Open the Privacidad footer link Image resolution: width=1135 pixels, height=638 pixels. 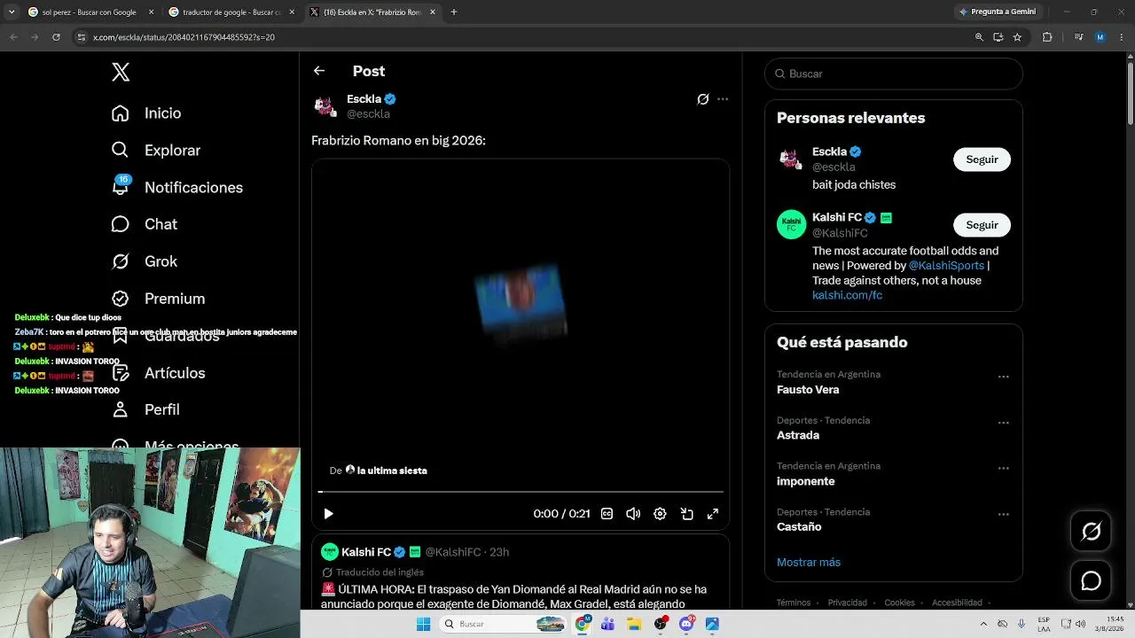point(848,603)
